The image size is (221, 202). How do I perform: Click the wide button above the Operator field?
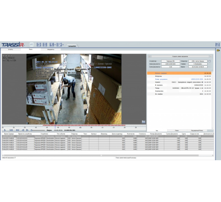click(180, 56)
